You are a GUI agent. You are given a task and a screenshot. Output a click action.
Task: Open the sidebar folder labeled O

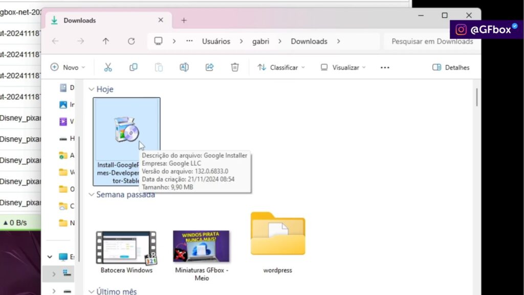tap(67, 189)
